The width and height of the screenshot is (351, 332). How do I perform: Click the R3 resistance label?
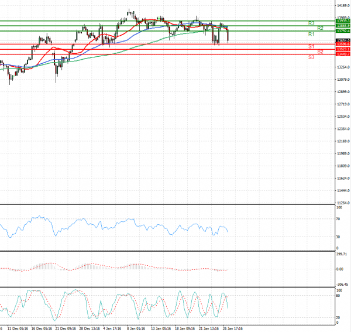pos(311,23)
